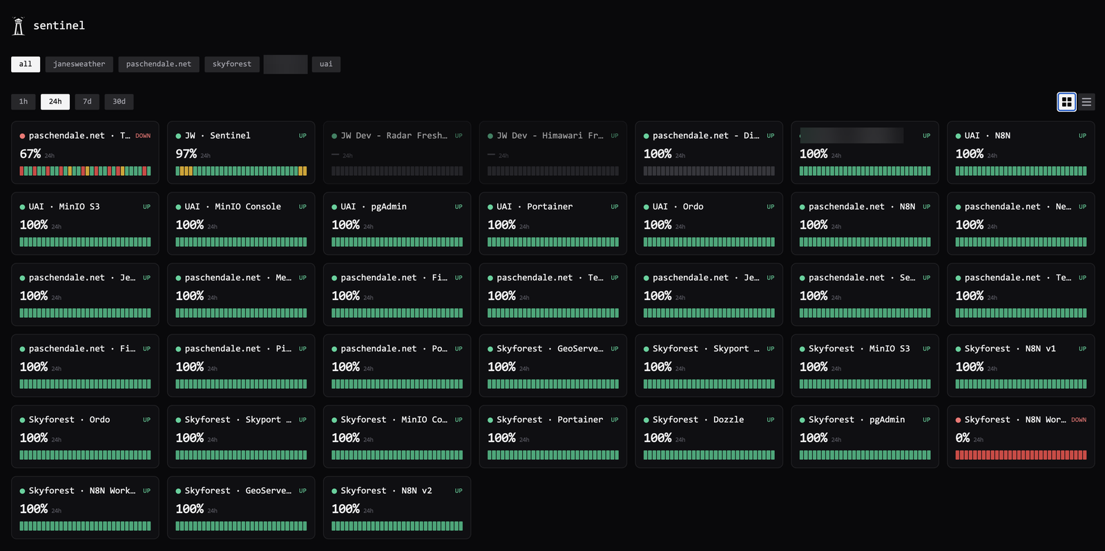Switch to list view layout

(x=1086, y=102)
